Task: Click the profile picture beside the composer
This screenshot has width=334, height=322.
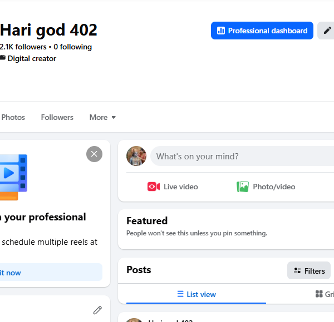Action: 136,156
